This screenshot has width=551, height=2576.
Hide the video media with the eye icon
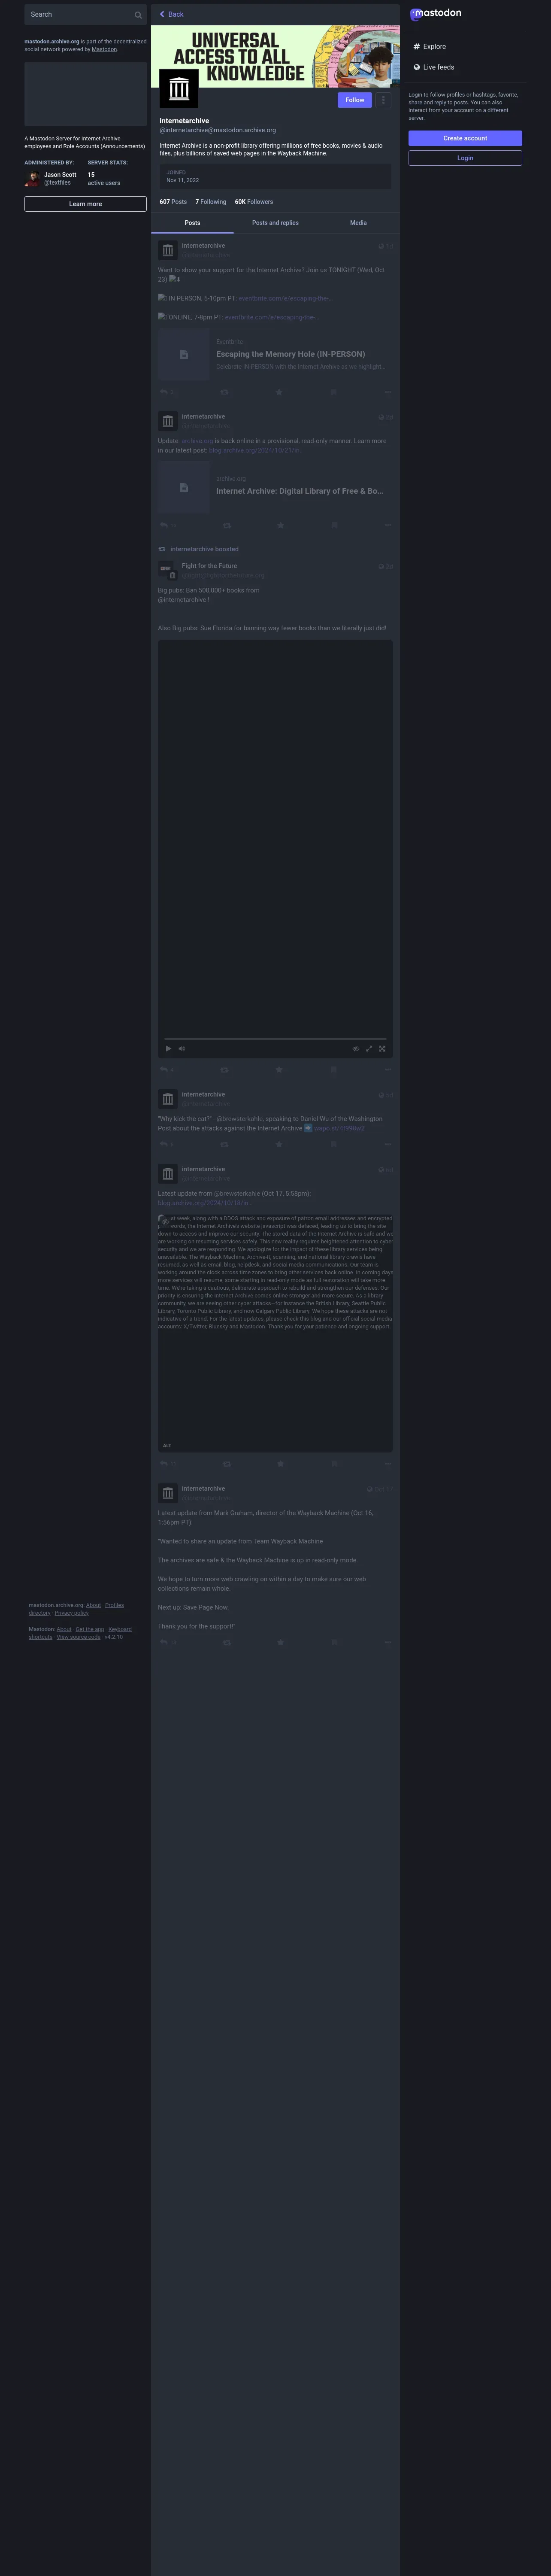click(x=356, y=1048)
